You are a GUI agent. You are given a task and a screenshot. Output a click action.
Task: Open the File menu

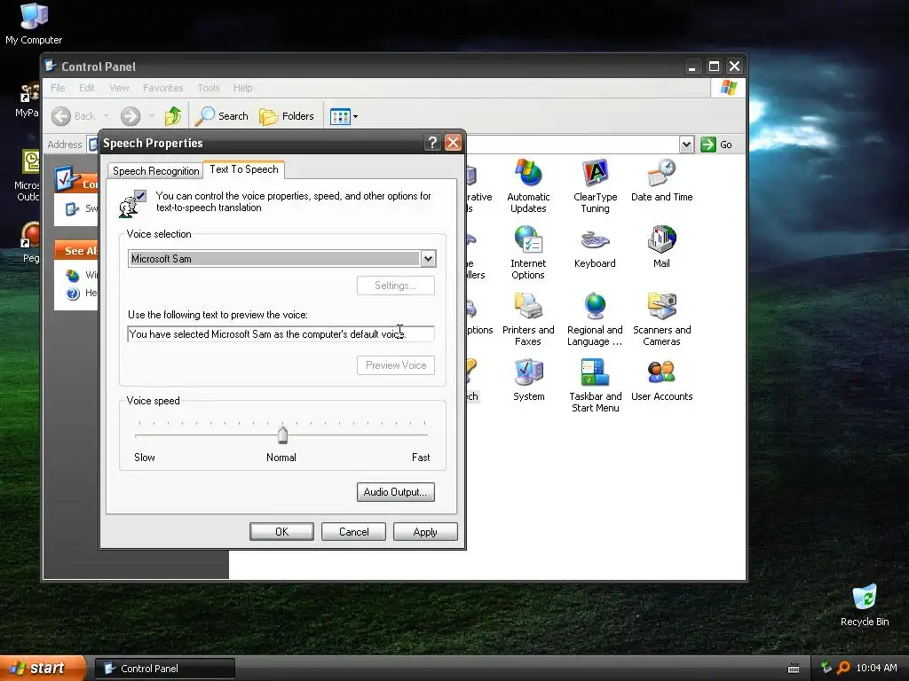pyautogui.click(x=58, y=88)
